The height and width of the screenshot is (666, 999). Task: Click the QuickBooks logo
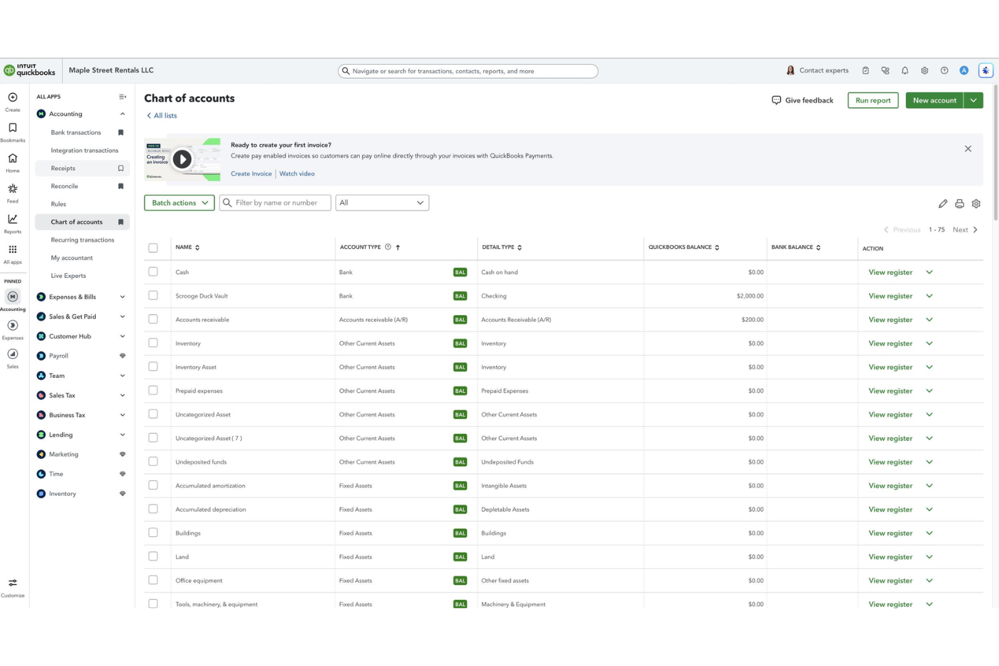(30, 70)
